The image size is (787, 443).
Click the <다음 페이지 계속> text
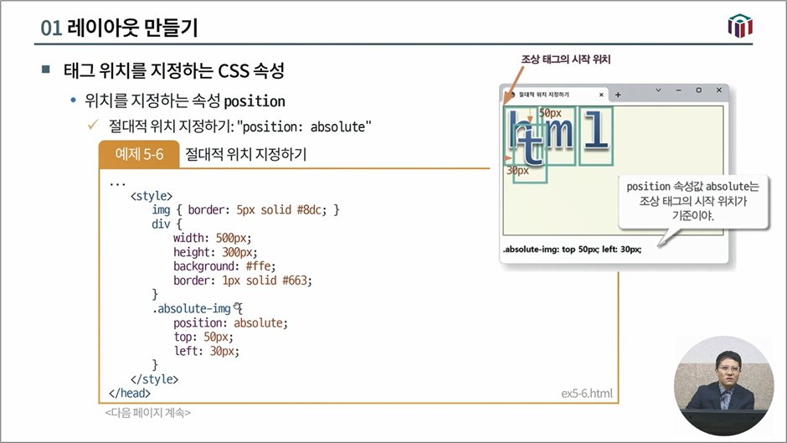(x=147, y=413)
